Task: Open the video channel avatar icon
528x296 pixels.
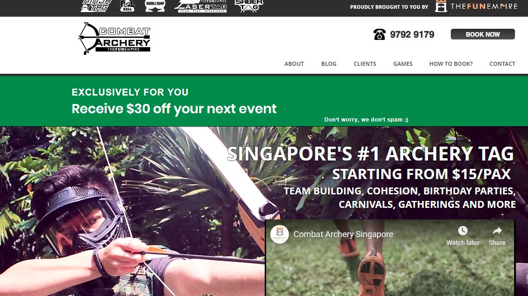Action: pos(280,234)
